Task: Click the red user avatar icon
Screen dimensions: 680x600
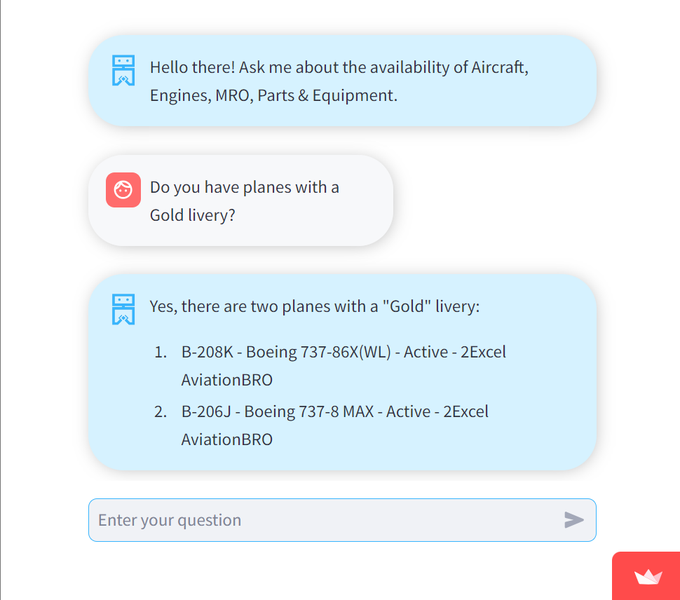Action: (x=123, y=190)
